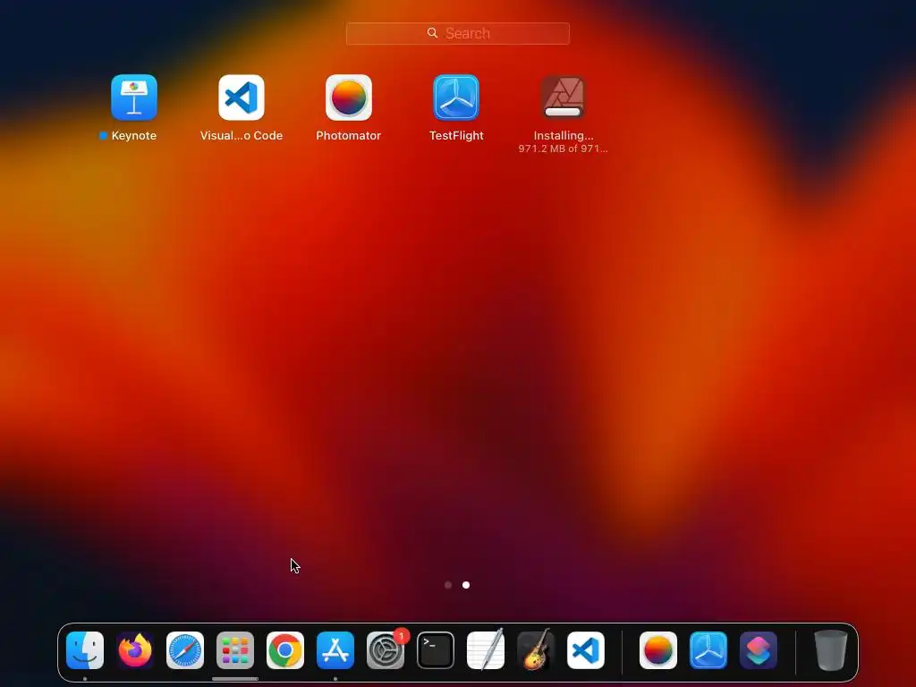
Task: Click the Launchpad Search field
Action: coord(457,33)
